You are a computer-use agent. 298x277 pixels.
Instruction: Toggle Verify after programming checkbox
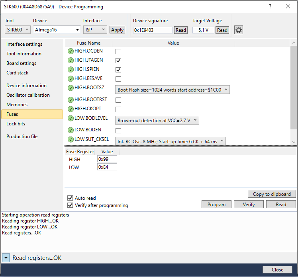tap(70, 205)
